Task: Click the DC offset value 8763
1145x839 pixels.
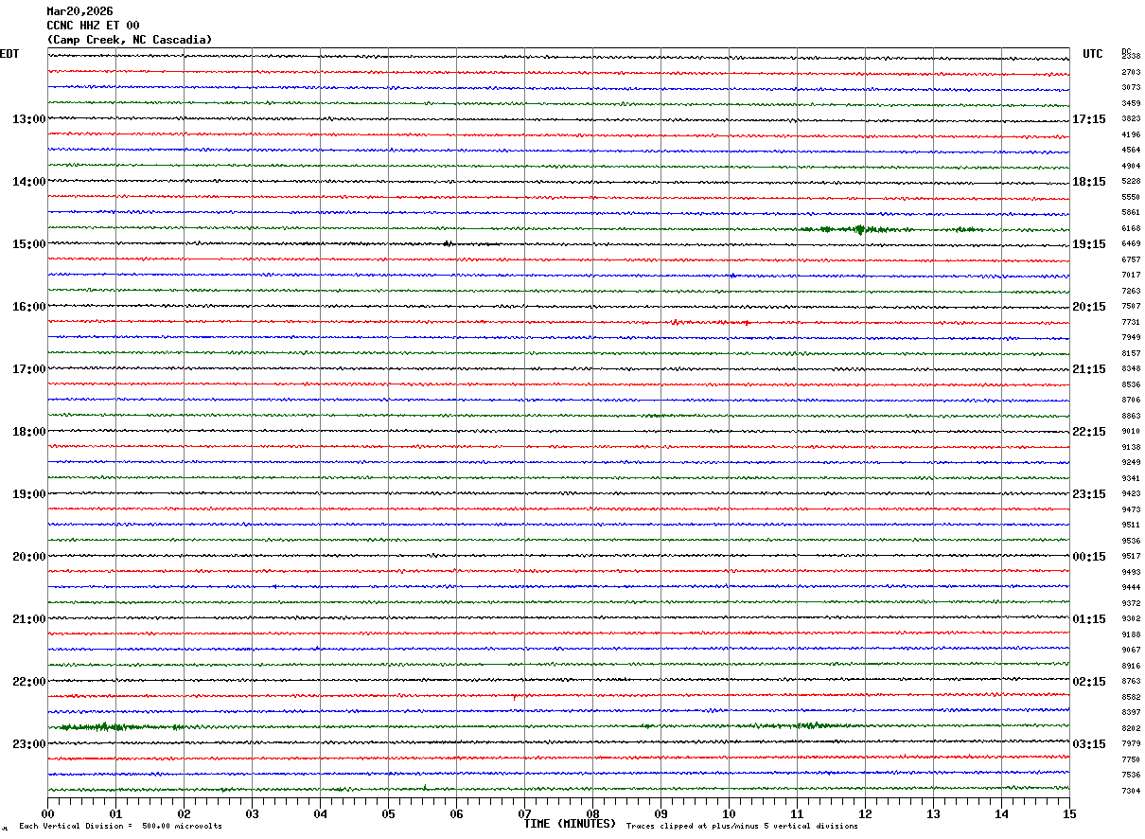Action: 1131,682
